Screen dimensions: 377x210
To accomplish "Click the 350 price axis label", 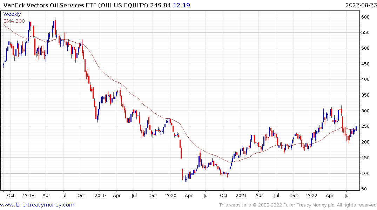I will coord(365,95).
